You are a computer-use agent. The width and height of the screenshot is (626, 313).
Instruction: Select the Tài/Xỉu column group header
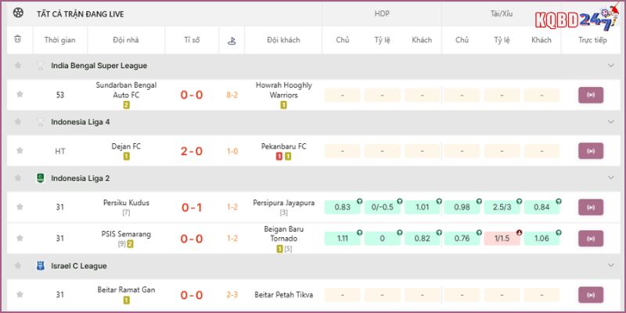(502, 14)
